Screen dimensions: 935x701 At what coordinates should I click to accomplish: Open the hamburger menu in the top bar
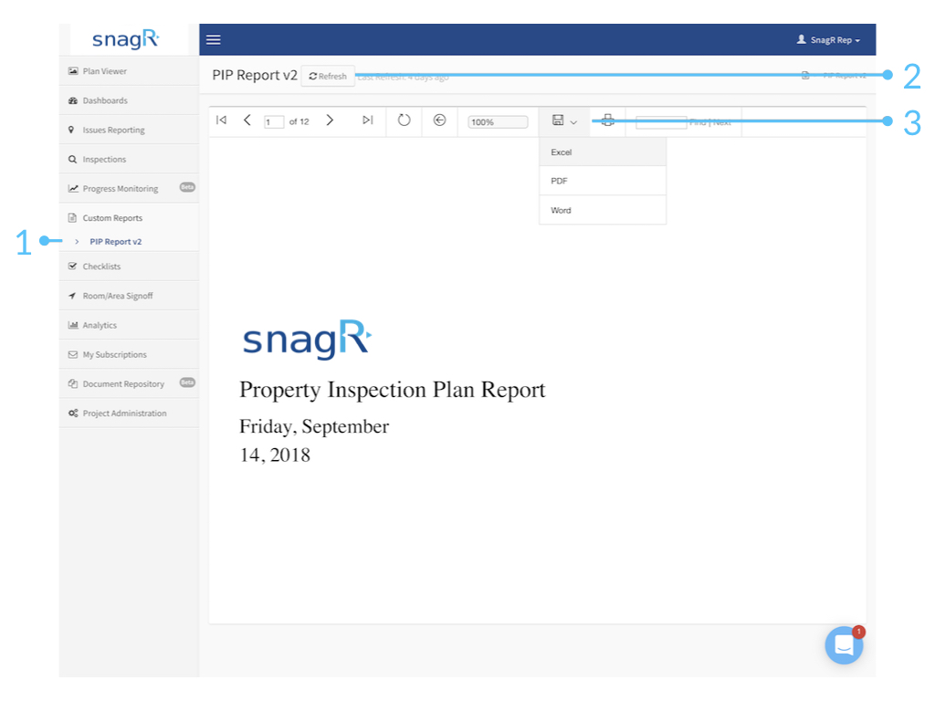(x=213, y=40)
